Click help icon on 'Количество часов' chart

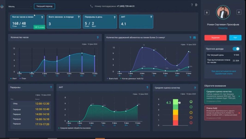click(x=98, y=38)
